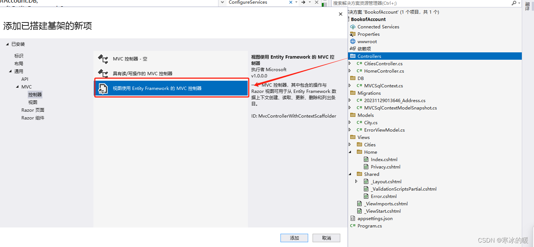The image size is (534, 247).
Task: Expand MVCSqlContext.cs node
Action: coord(350,86)
